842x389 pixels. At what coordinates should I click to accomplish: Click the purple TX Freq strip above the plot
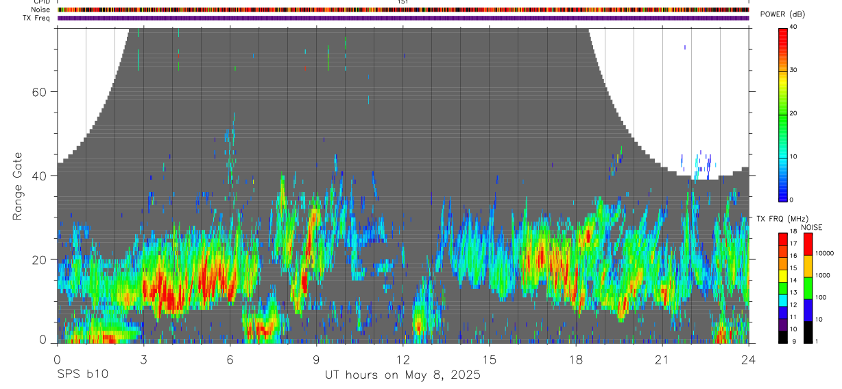tap(403, 18)
